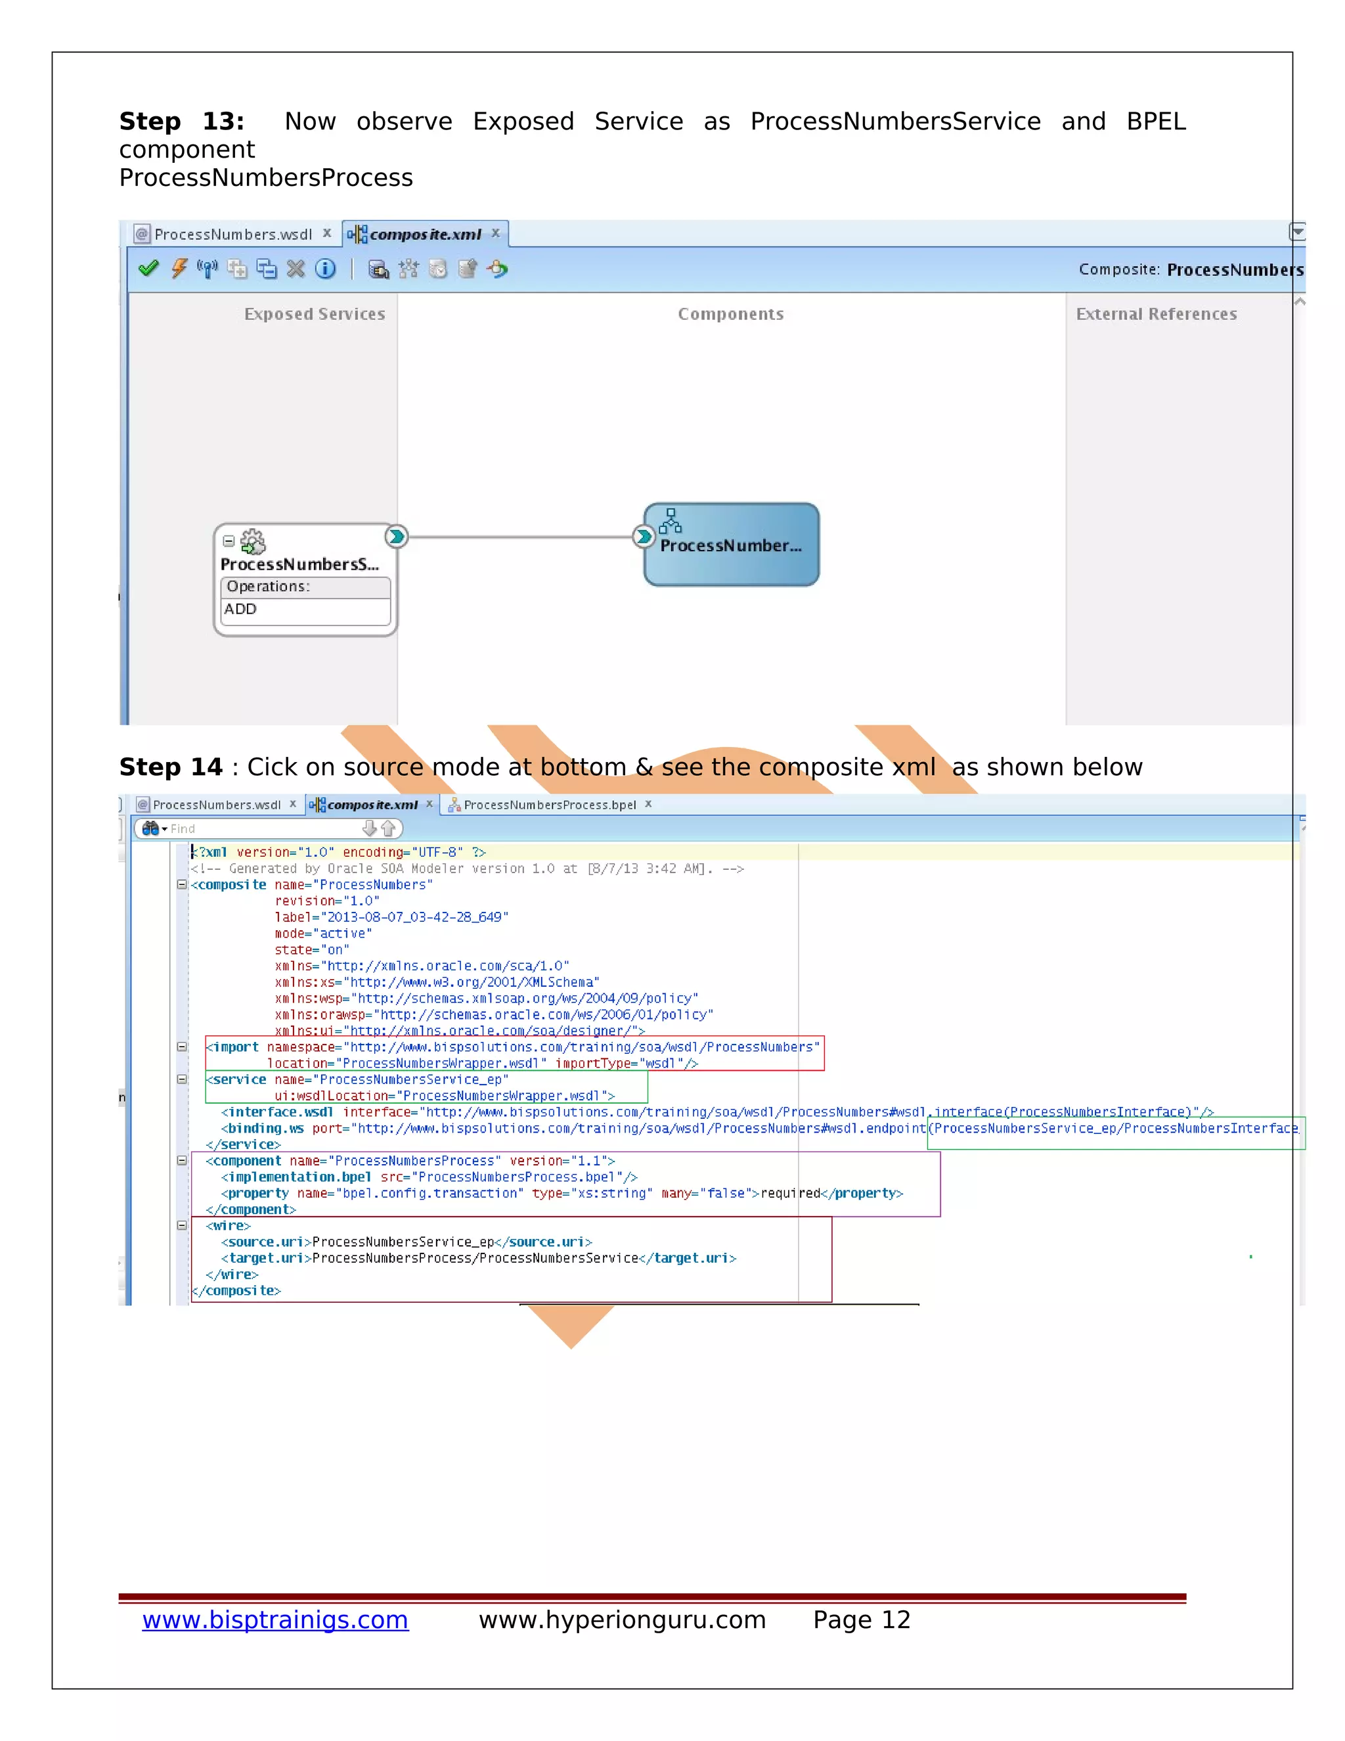Click the person with arrows icon

498,269
